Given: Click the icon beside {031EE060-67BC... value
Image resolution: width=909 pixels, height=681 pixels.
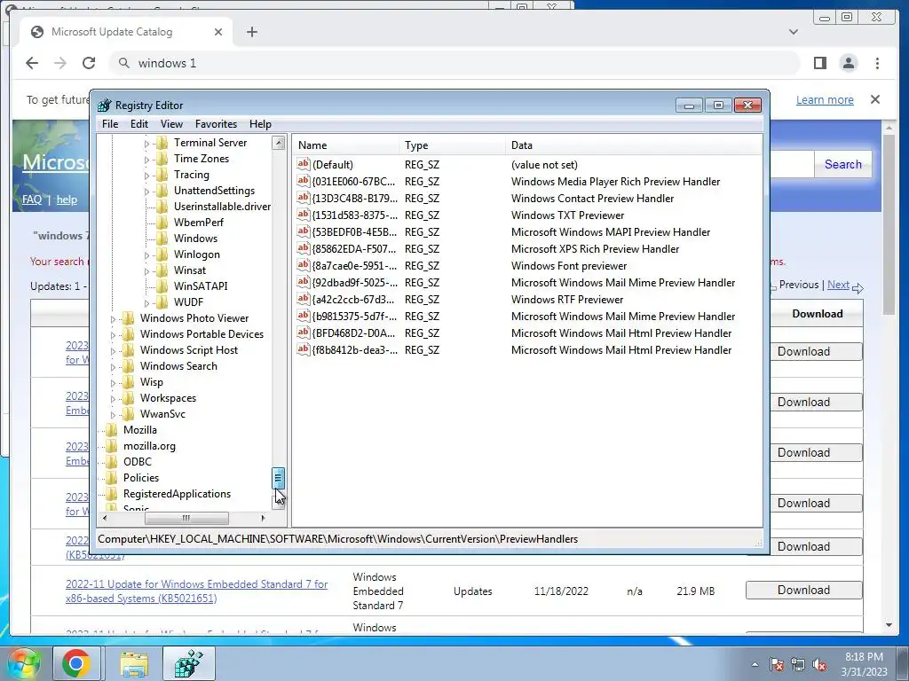Looking at the screenshot, I should point(304,181).
